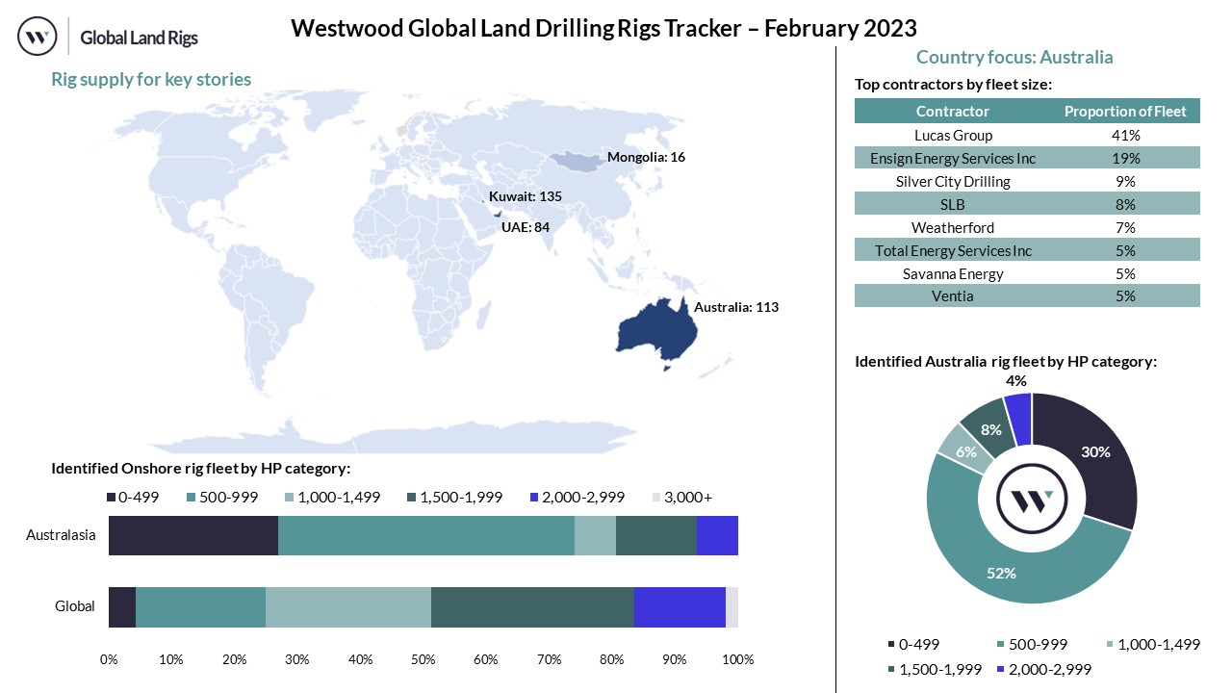Screen dimensions: 1232x693
Task: Click the 3,000+ legend entry
Action: point(683,498)
